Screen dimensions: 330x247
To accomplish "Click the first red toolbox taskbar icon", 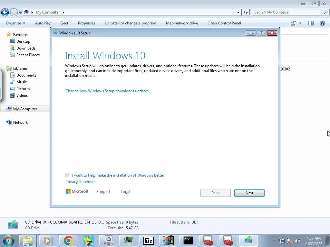I will coord(208,241).
